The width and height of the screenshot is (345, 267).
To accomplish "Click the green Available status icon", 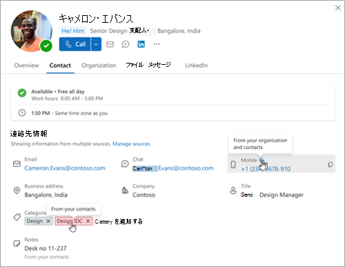I will pyautogui.click(x=22, y=93).
